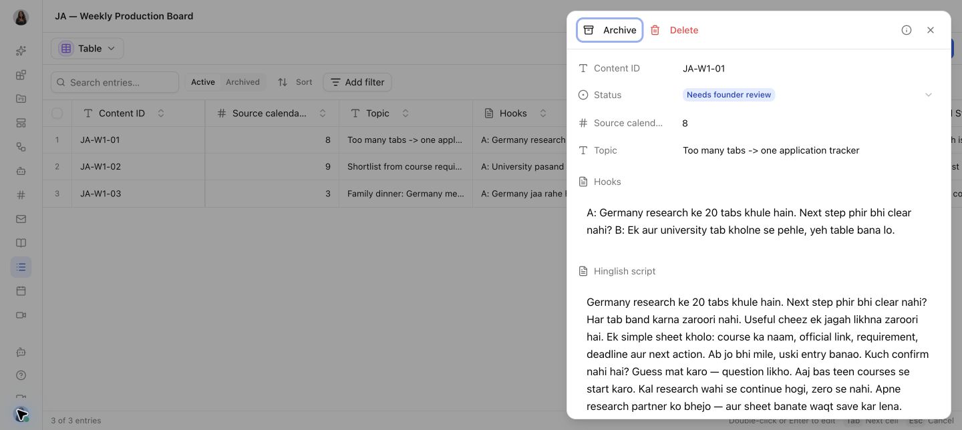Click the Sort button label
Viewport: 962px width, 430px height.
(304, 82)
